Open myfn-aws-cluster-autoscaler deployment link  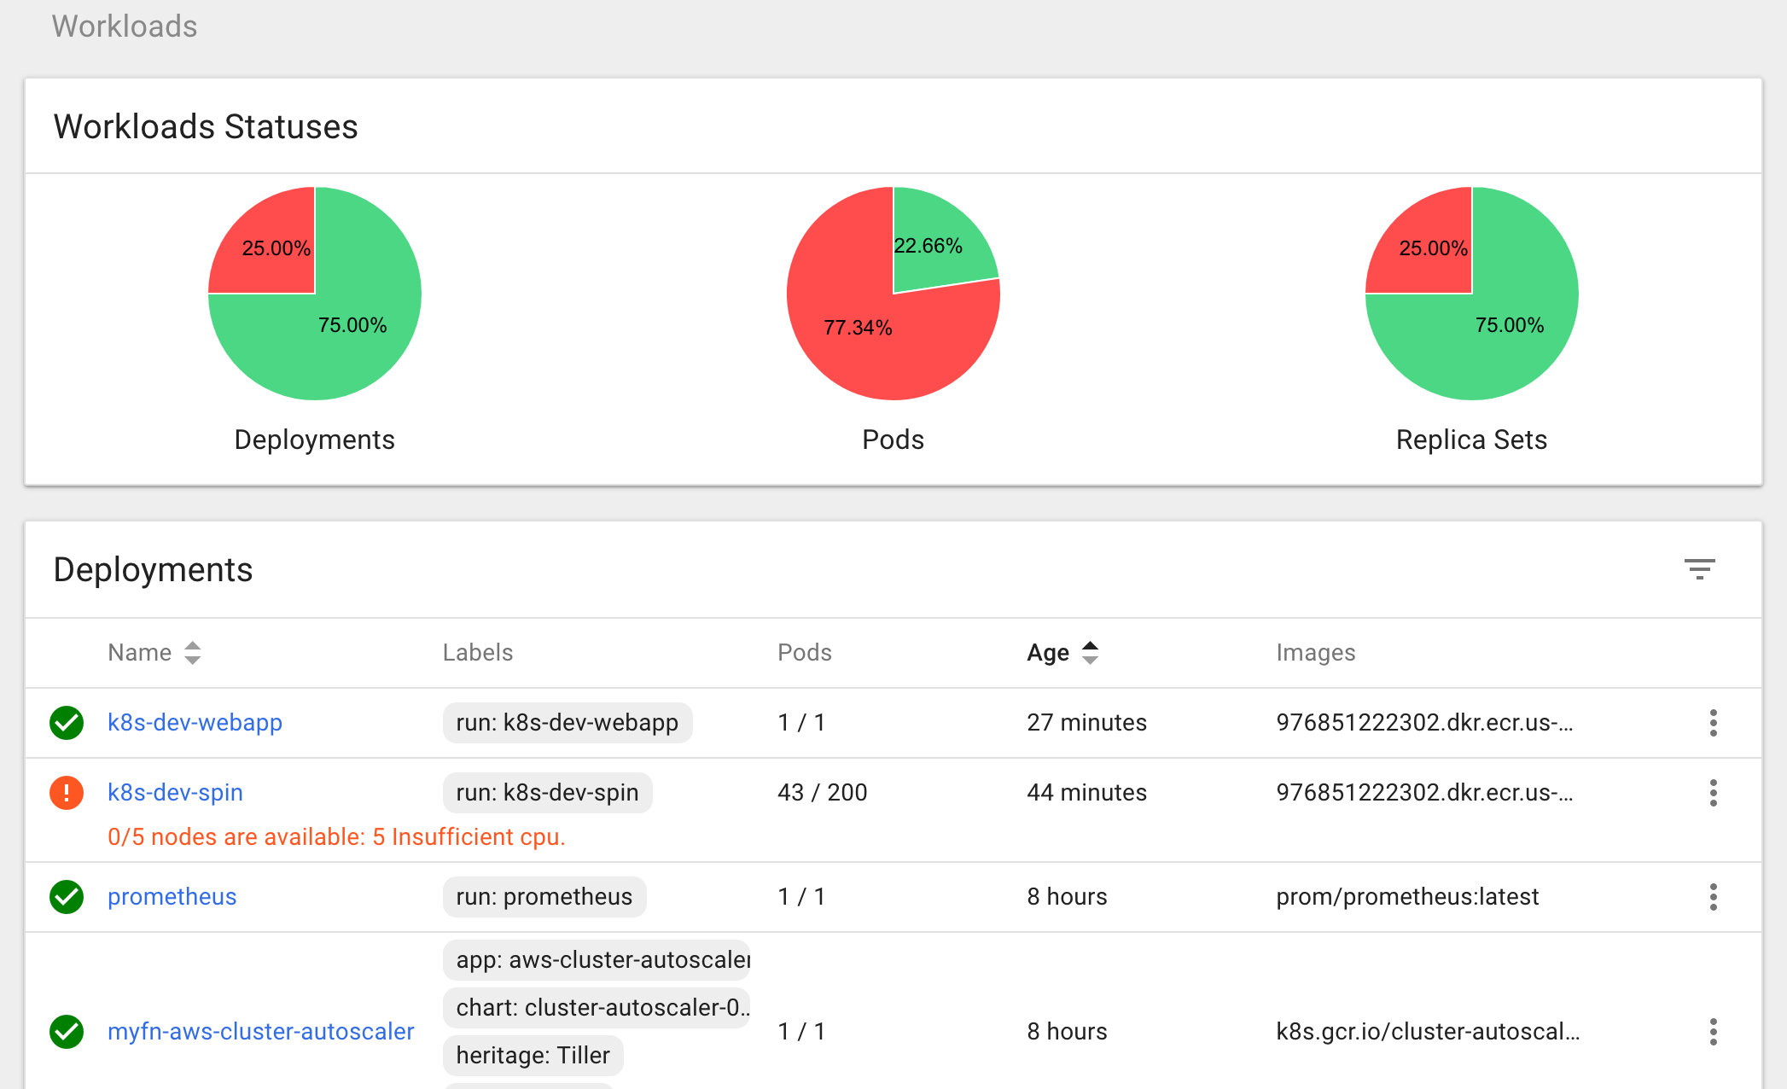260,1032
